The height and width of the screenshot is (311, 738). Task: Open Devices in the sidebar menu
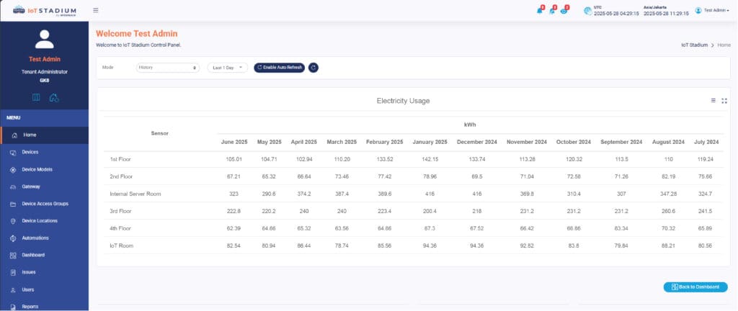[30, 152]
